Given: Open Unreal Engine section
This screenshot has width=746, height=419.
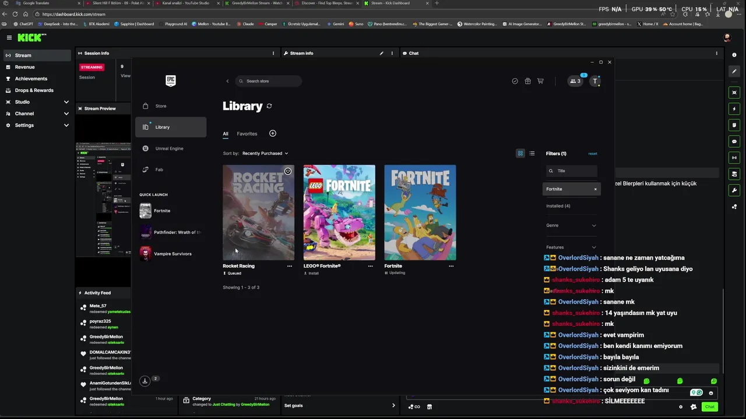Looking at the screenshot, I should click(170, 148).
